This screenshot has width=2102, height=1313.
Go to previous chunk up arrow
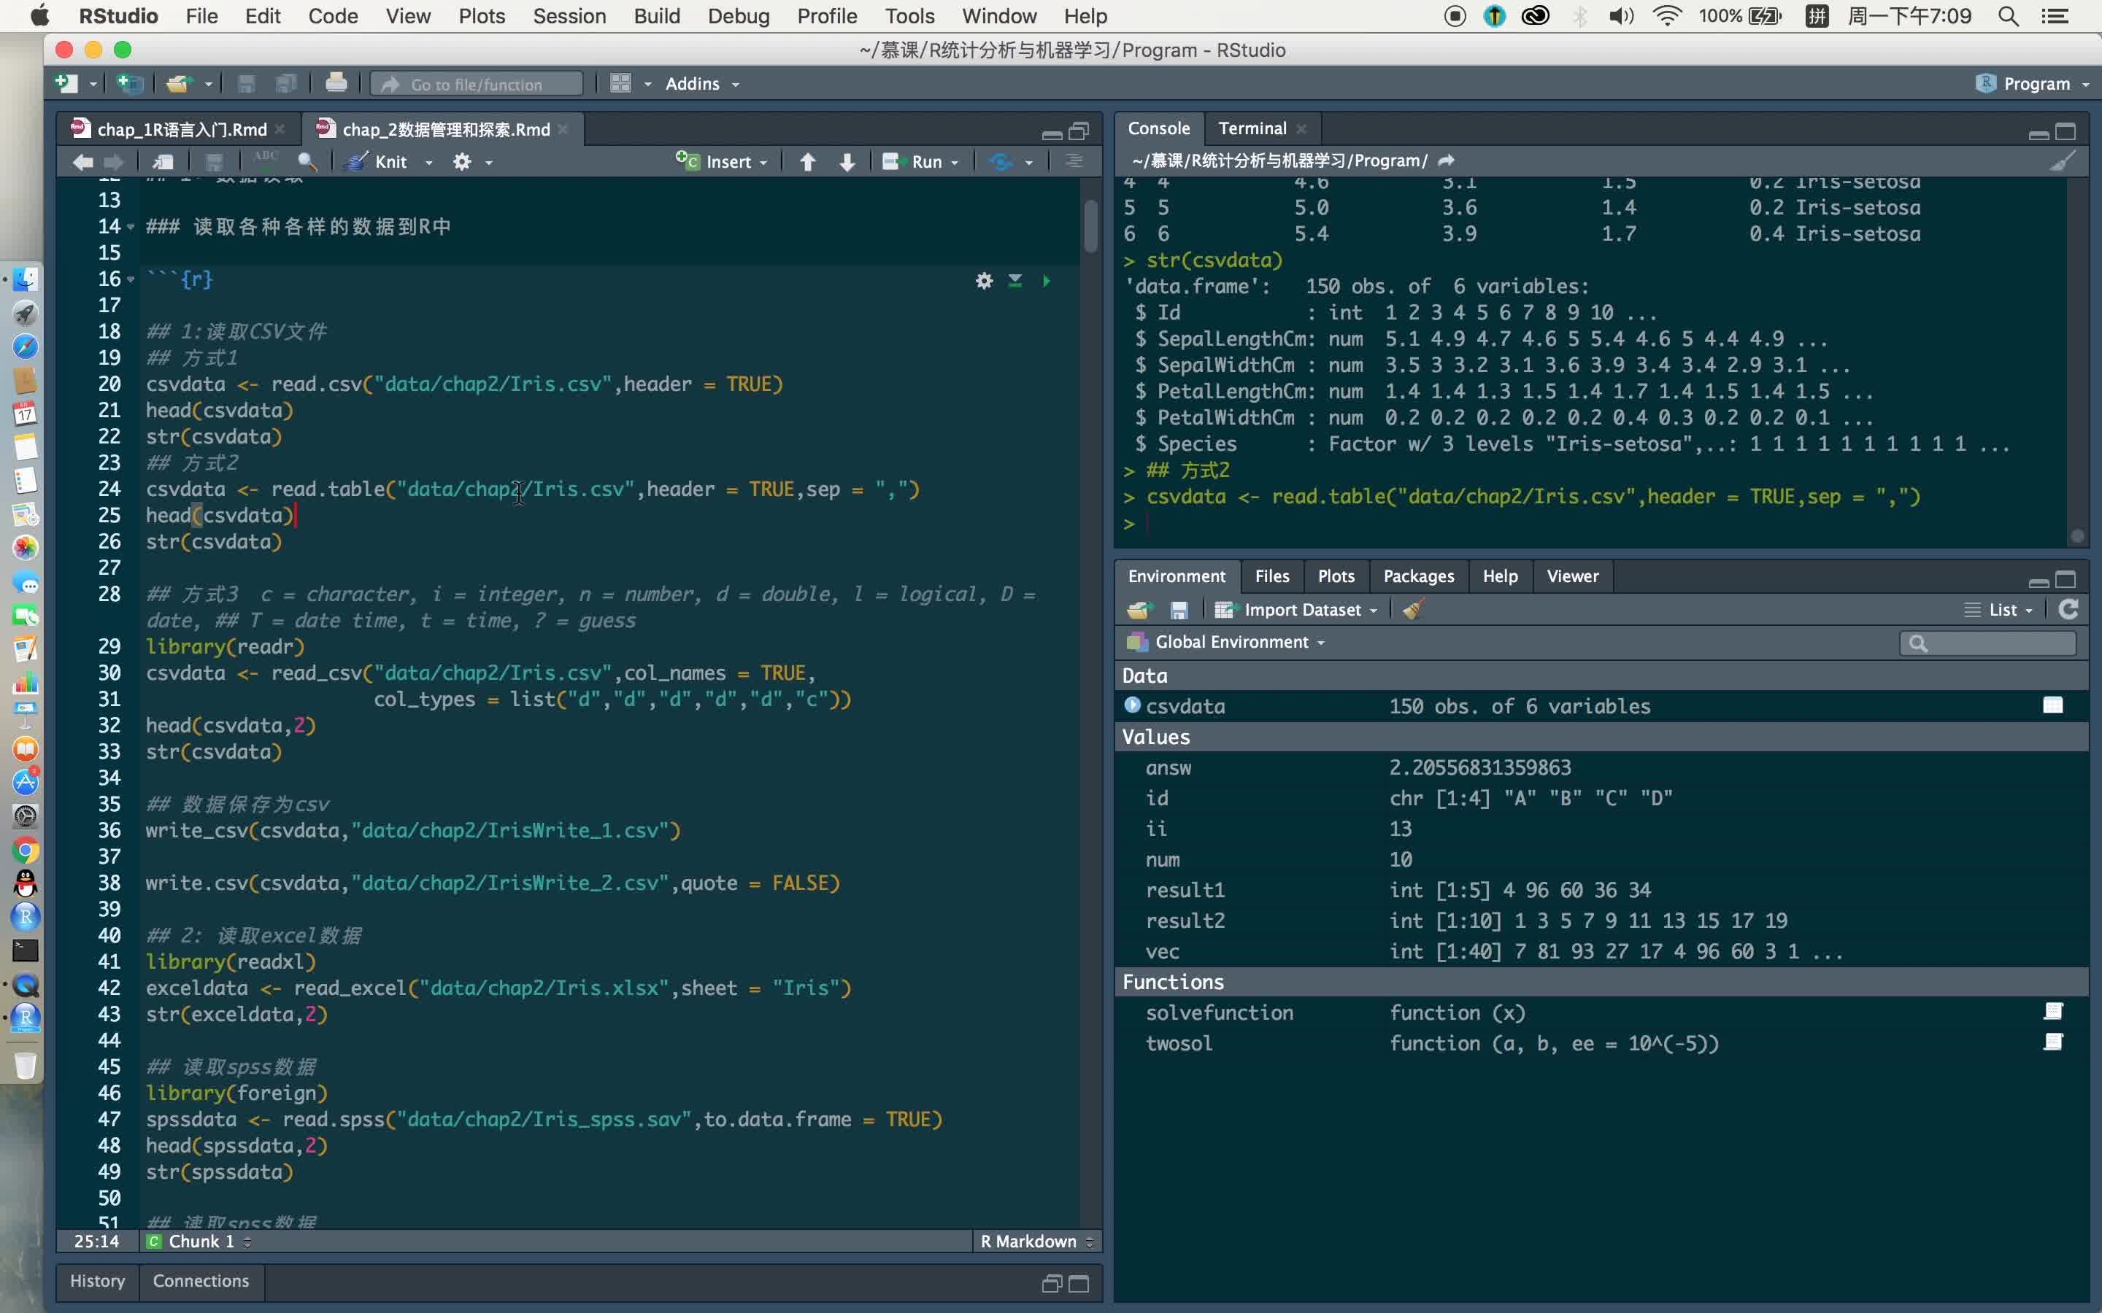click(808, 161)
